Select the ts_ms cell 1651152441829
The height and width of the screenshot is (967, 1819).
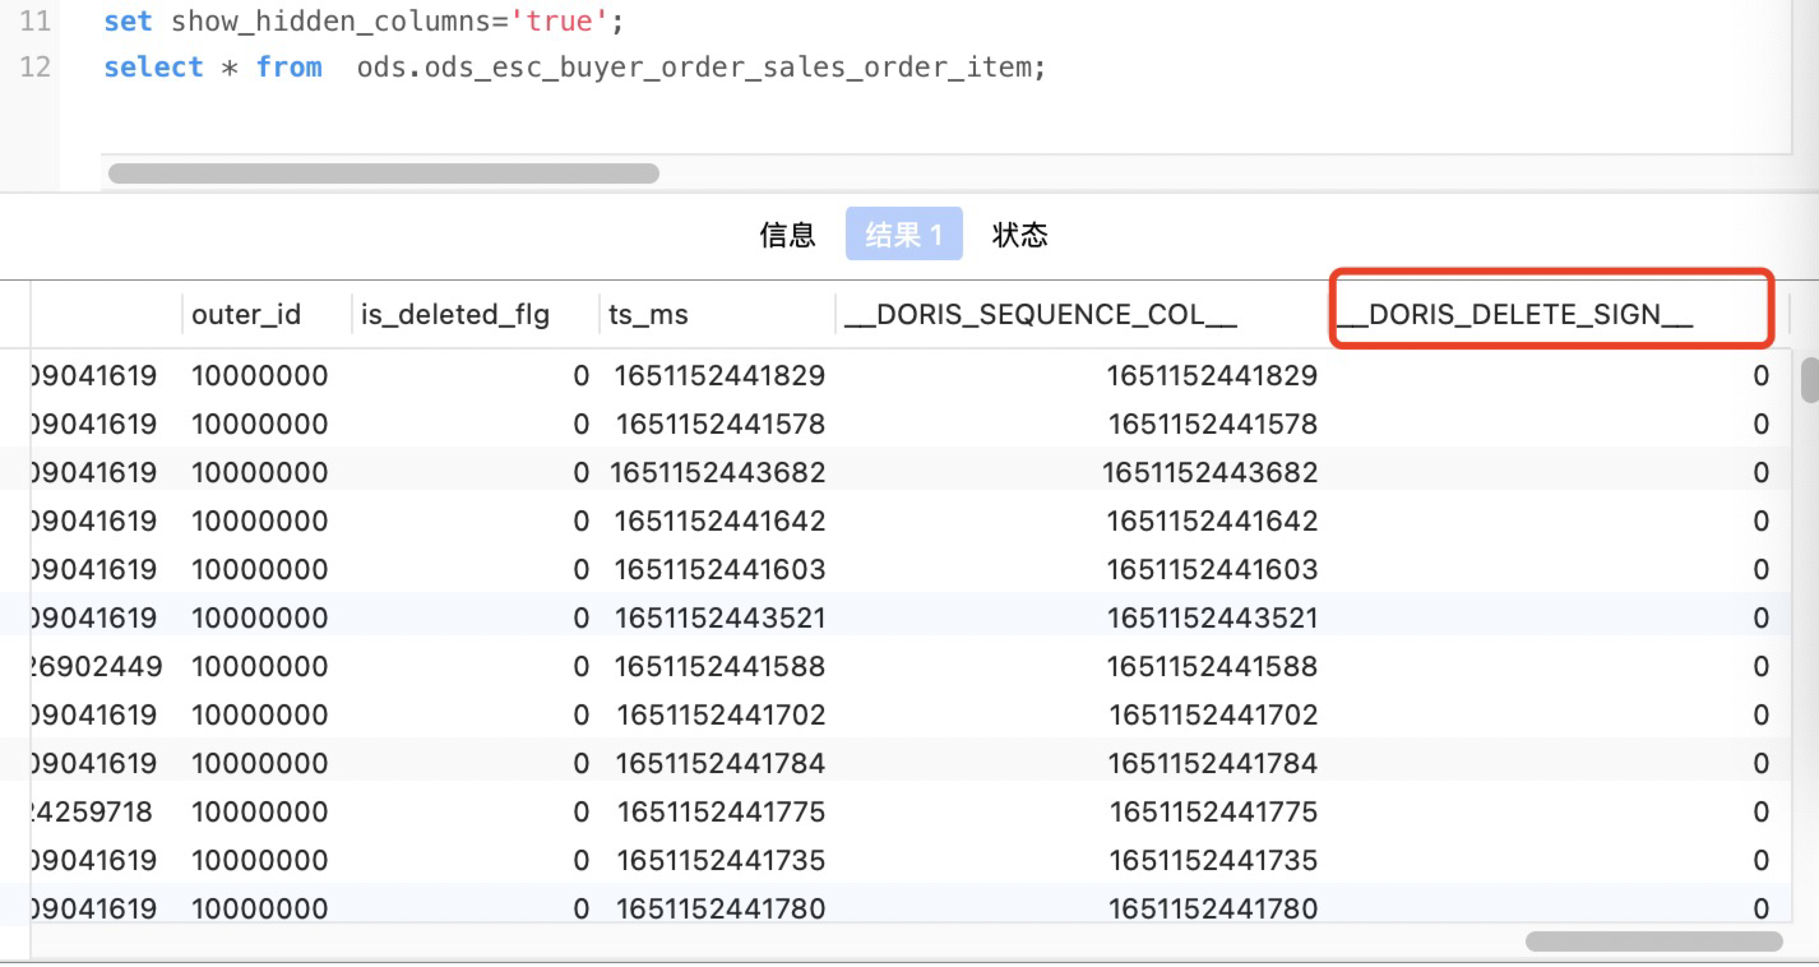click(719, 376)
